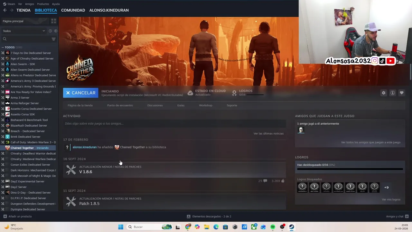Open Discusiones tab

click(x=155, y=105)
